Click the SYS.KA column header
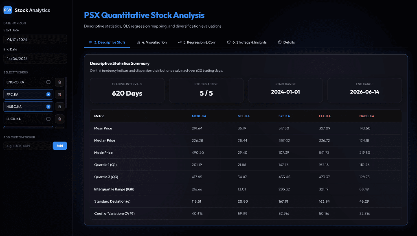 point(284,116)
